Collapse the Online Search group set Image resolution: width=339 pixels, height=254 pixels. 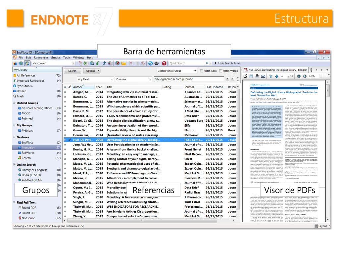[x=14, y=165]
